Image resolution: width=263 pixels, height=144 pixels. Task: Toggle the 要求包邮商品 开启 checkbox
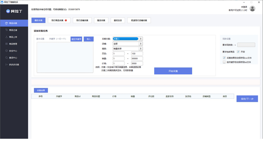[238, 52]
